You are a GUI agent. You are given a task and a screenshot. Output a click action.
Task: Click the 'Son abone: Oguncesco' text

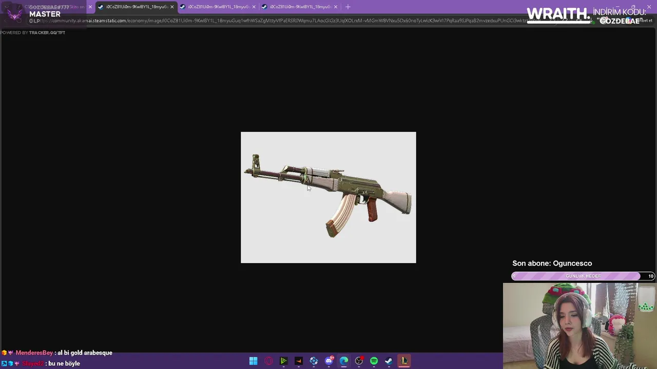pyautogui.click(x=552, y=263)
